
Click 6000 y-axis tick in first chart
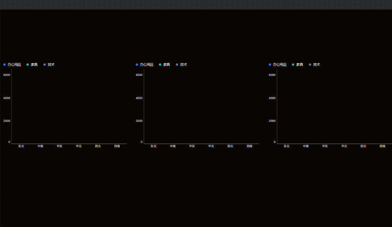point(7,75)
